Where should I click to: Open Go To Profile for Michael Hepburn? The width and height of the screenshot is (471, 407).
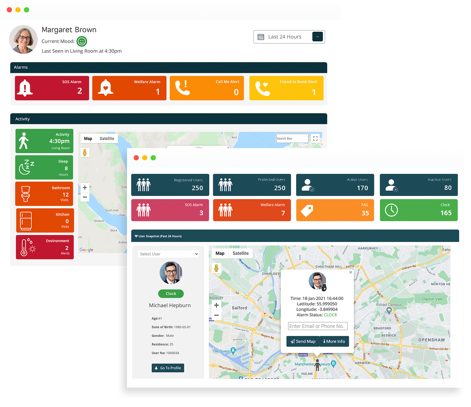(x=168, y=368)
